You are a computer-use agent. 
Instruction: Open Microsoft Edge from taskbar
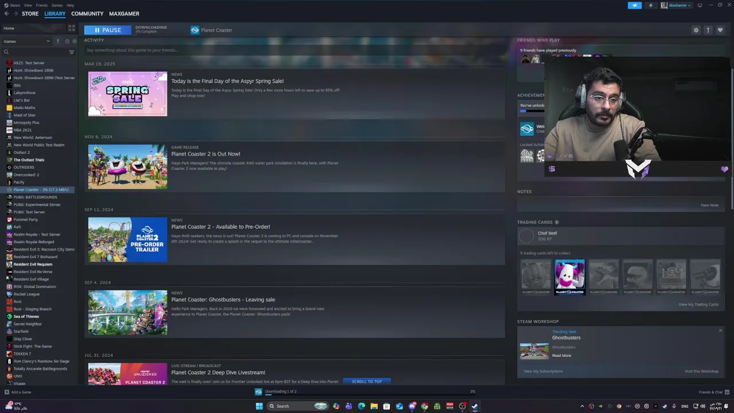tap(361, 406)
